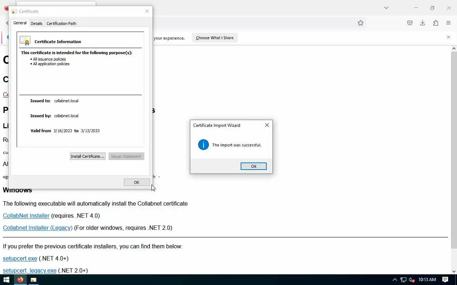Click the vertical scrollbar thumb
The image size is (457, 285).
(x=454, y=150)
